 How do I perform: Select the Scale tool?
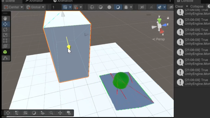5,35
